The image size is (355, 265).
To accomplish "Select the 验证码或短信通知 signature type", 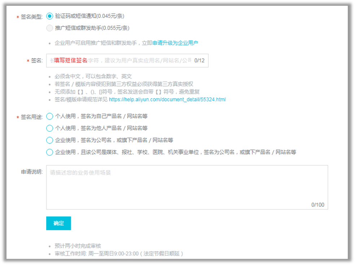I will click(49, 16).
